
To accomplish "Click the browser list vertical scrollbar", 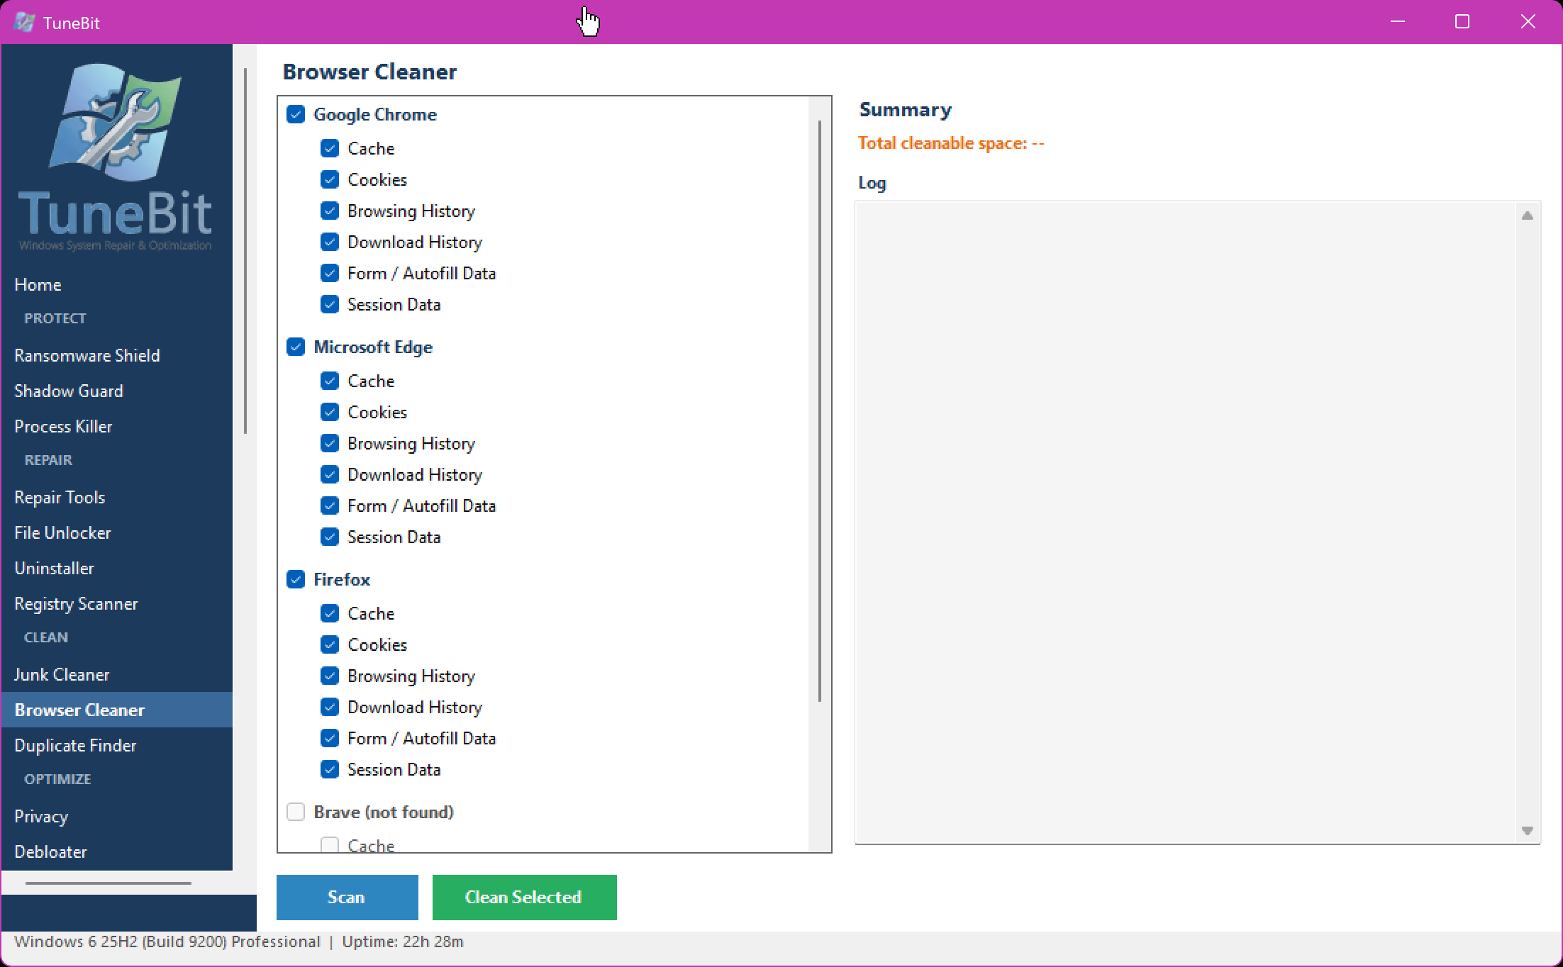I will pyautogui.click(x=820, y=411).
